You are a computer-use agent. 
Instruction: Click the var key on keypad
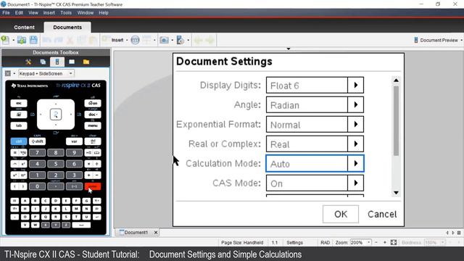click(x=74, y=141)
